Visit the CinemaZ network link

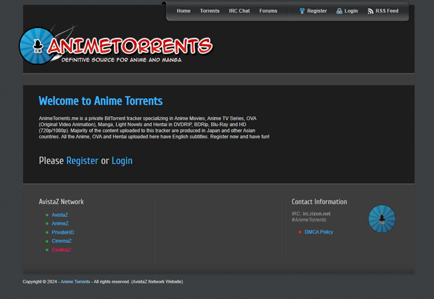[61, 241]
